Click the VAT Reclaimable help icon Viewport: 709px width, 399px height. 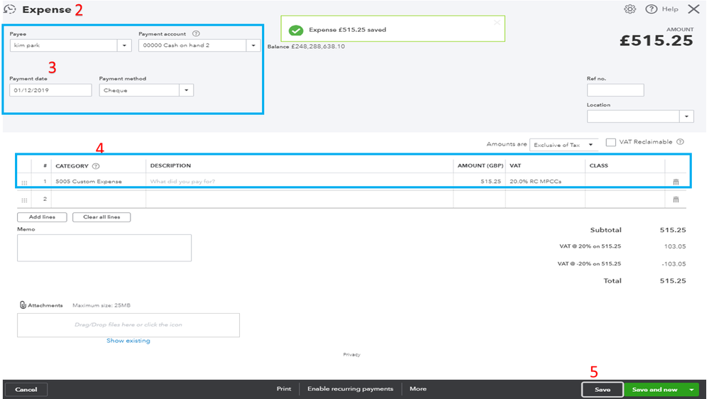click(x=680, y=142)
